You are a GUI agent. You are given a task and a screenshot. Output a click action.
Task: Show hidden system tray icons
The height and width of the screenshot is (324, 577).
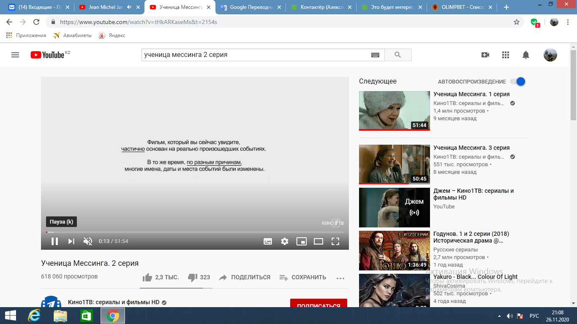coord(500,316)
